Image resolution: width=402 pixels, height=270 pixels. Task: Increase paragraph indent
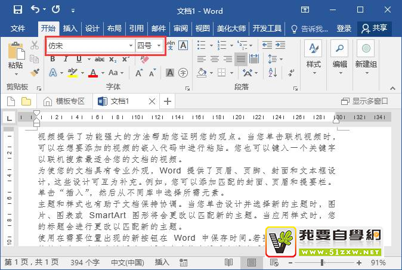pos(280,45)
